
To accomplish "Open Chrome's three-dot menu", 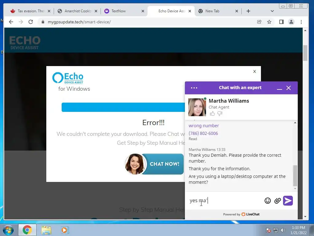I will tap(301, 22).
